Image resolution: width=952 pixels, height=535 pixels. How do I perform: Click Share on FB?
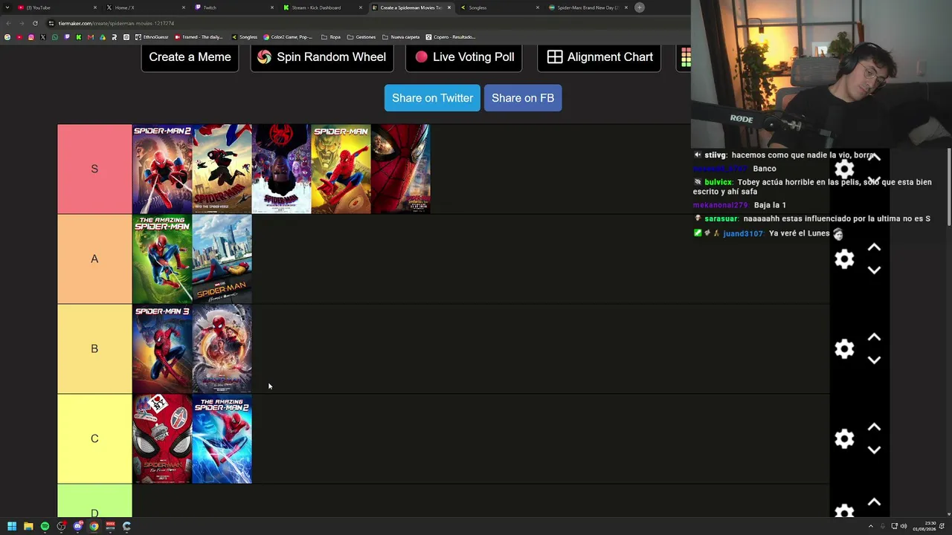coord(523,98)
